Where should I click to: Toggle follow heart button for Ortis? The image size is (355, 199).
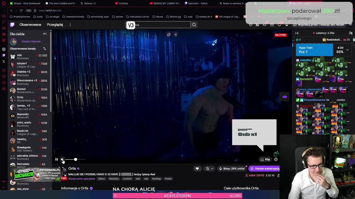click(197, 169)
